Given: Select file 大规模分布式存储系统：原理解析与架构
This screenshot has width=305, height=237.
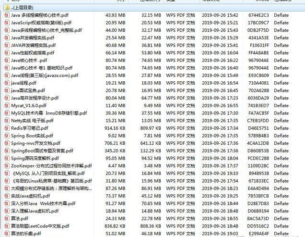Looking at the screenshot, I should click(x=51, y=188).
